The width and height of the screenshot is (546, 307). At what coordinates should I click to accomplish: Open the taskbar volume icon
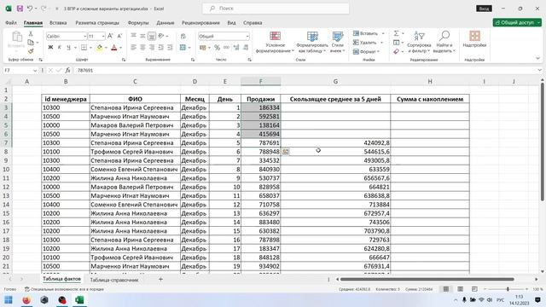click(490, 300)
